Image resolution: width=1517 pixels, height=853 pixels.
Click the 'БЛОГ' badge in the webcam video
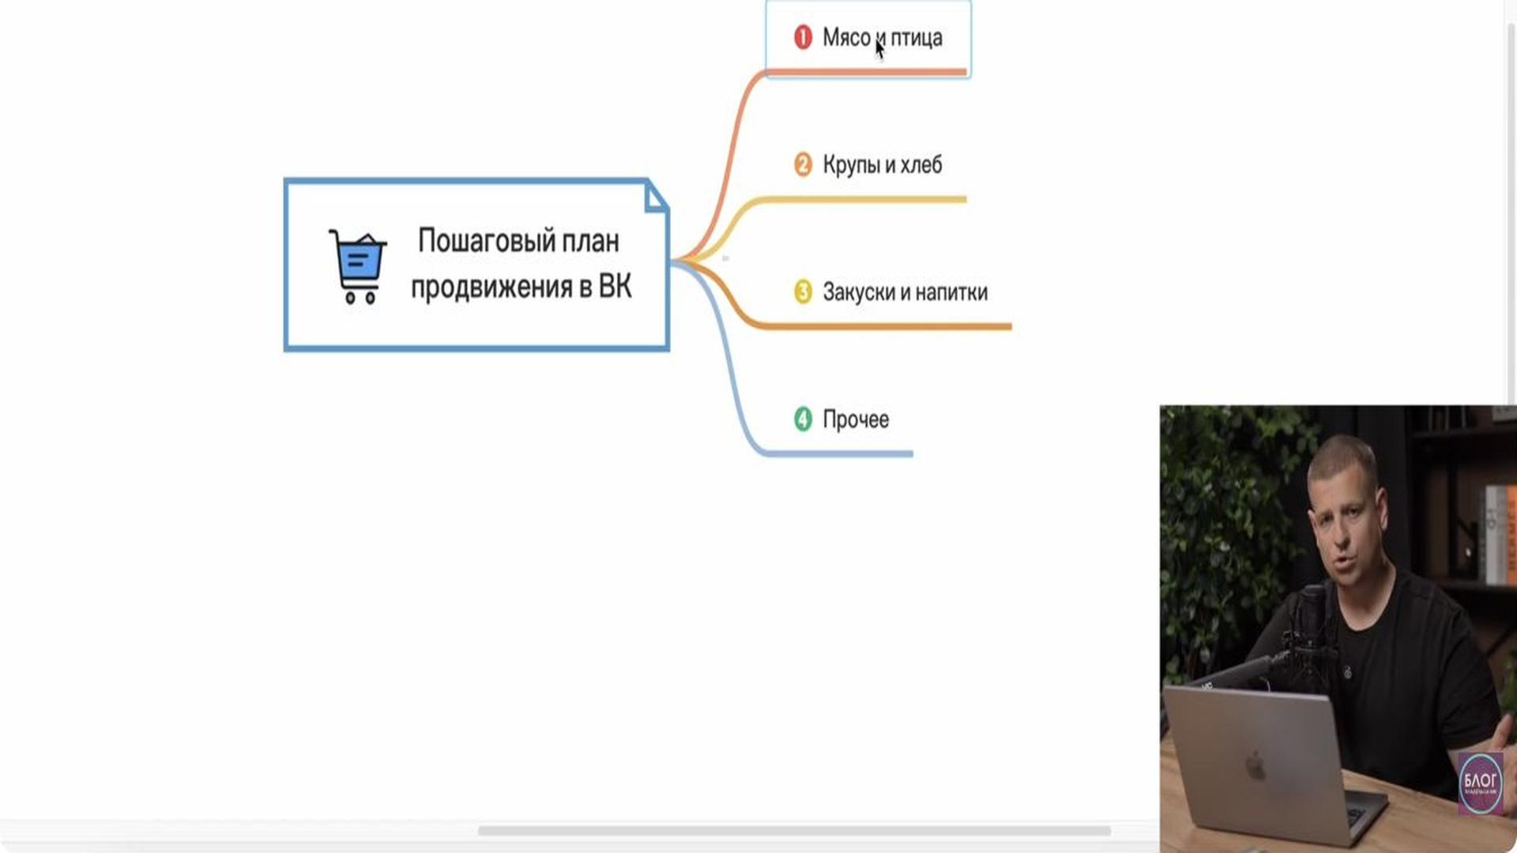pos(1480,783)
